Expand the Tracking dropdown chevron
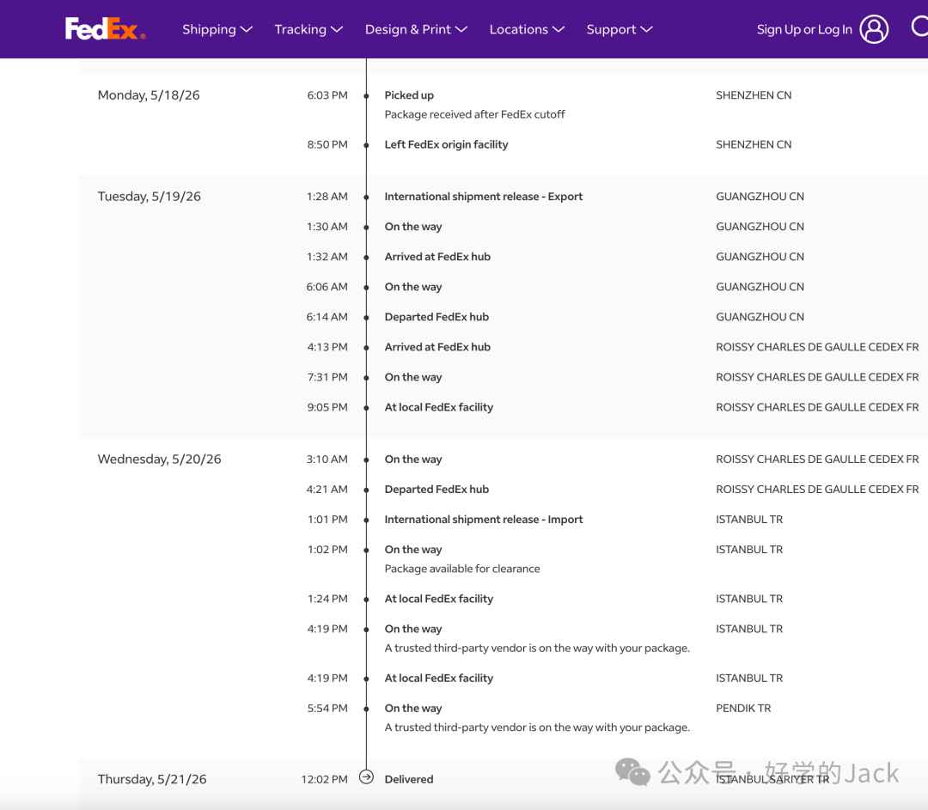Screen dimensions: 928x810 [x=337, y=29]
